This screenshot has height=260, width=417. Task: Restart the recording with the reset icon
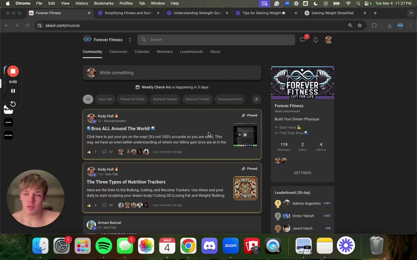[x=13, y=104]
